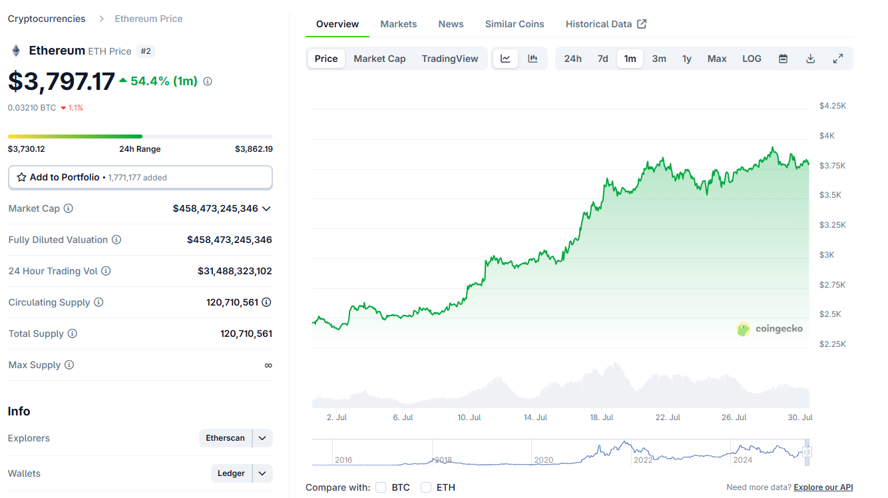Go to Cryptocurrencies breadcrumb
The height and width of the screenshot is (498, 888).
coord(47,19)
